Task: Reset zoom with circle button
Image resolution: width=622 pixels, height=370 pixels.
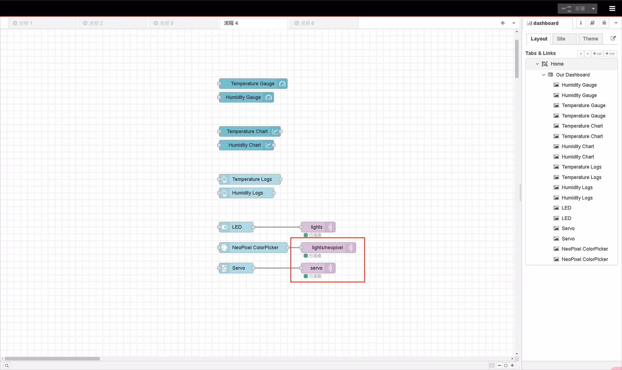Action: 506,365
